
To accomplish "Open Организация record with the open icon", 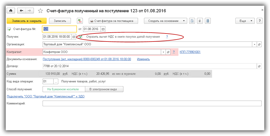I will 259,44.
